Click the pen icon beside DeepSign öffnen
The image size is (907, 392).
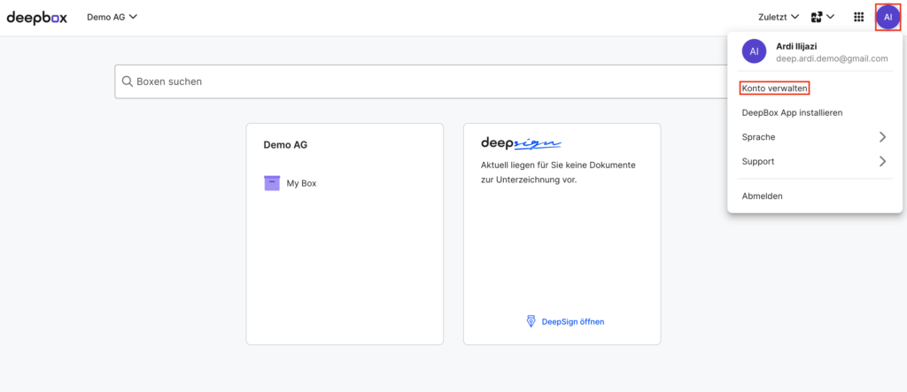[x=531, y=321]
